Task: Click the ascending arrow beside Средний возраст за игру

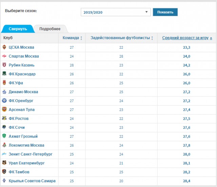Action: [211, 38]
